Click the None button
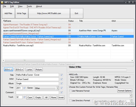This screenshot has height=107, width=136. (54, 98)
